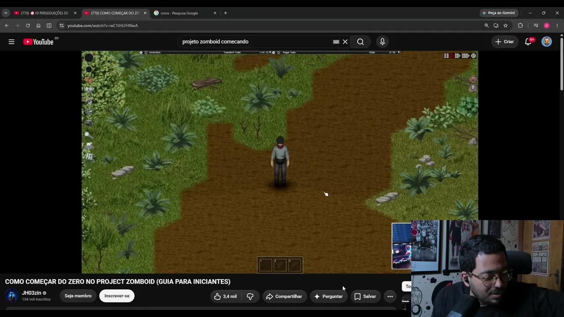Open the YouTube account avatar menu
The image size is (564, 317).
point(547,42)
